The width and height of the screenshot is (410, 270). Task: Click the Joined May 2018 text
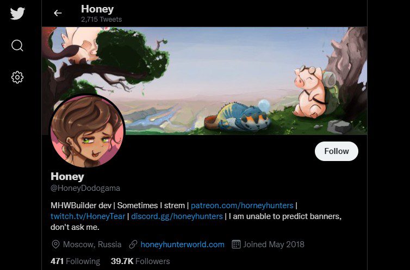pos(274,245)
